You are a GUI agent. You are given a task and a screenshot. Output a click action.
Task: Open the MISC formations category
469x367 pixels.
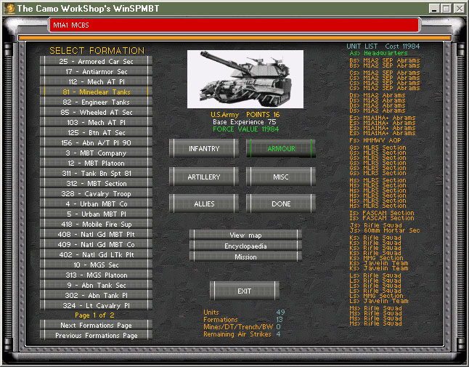click(x=281, y=177)
